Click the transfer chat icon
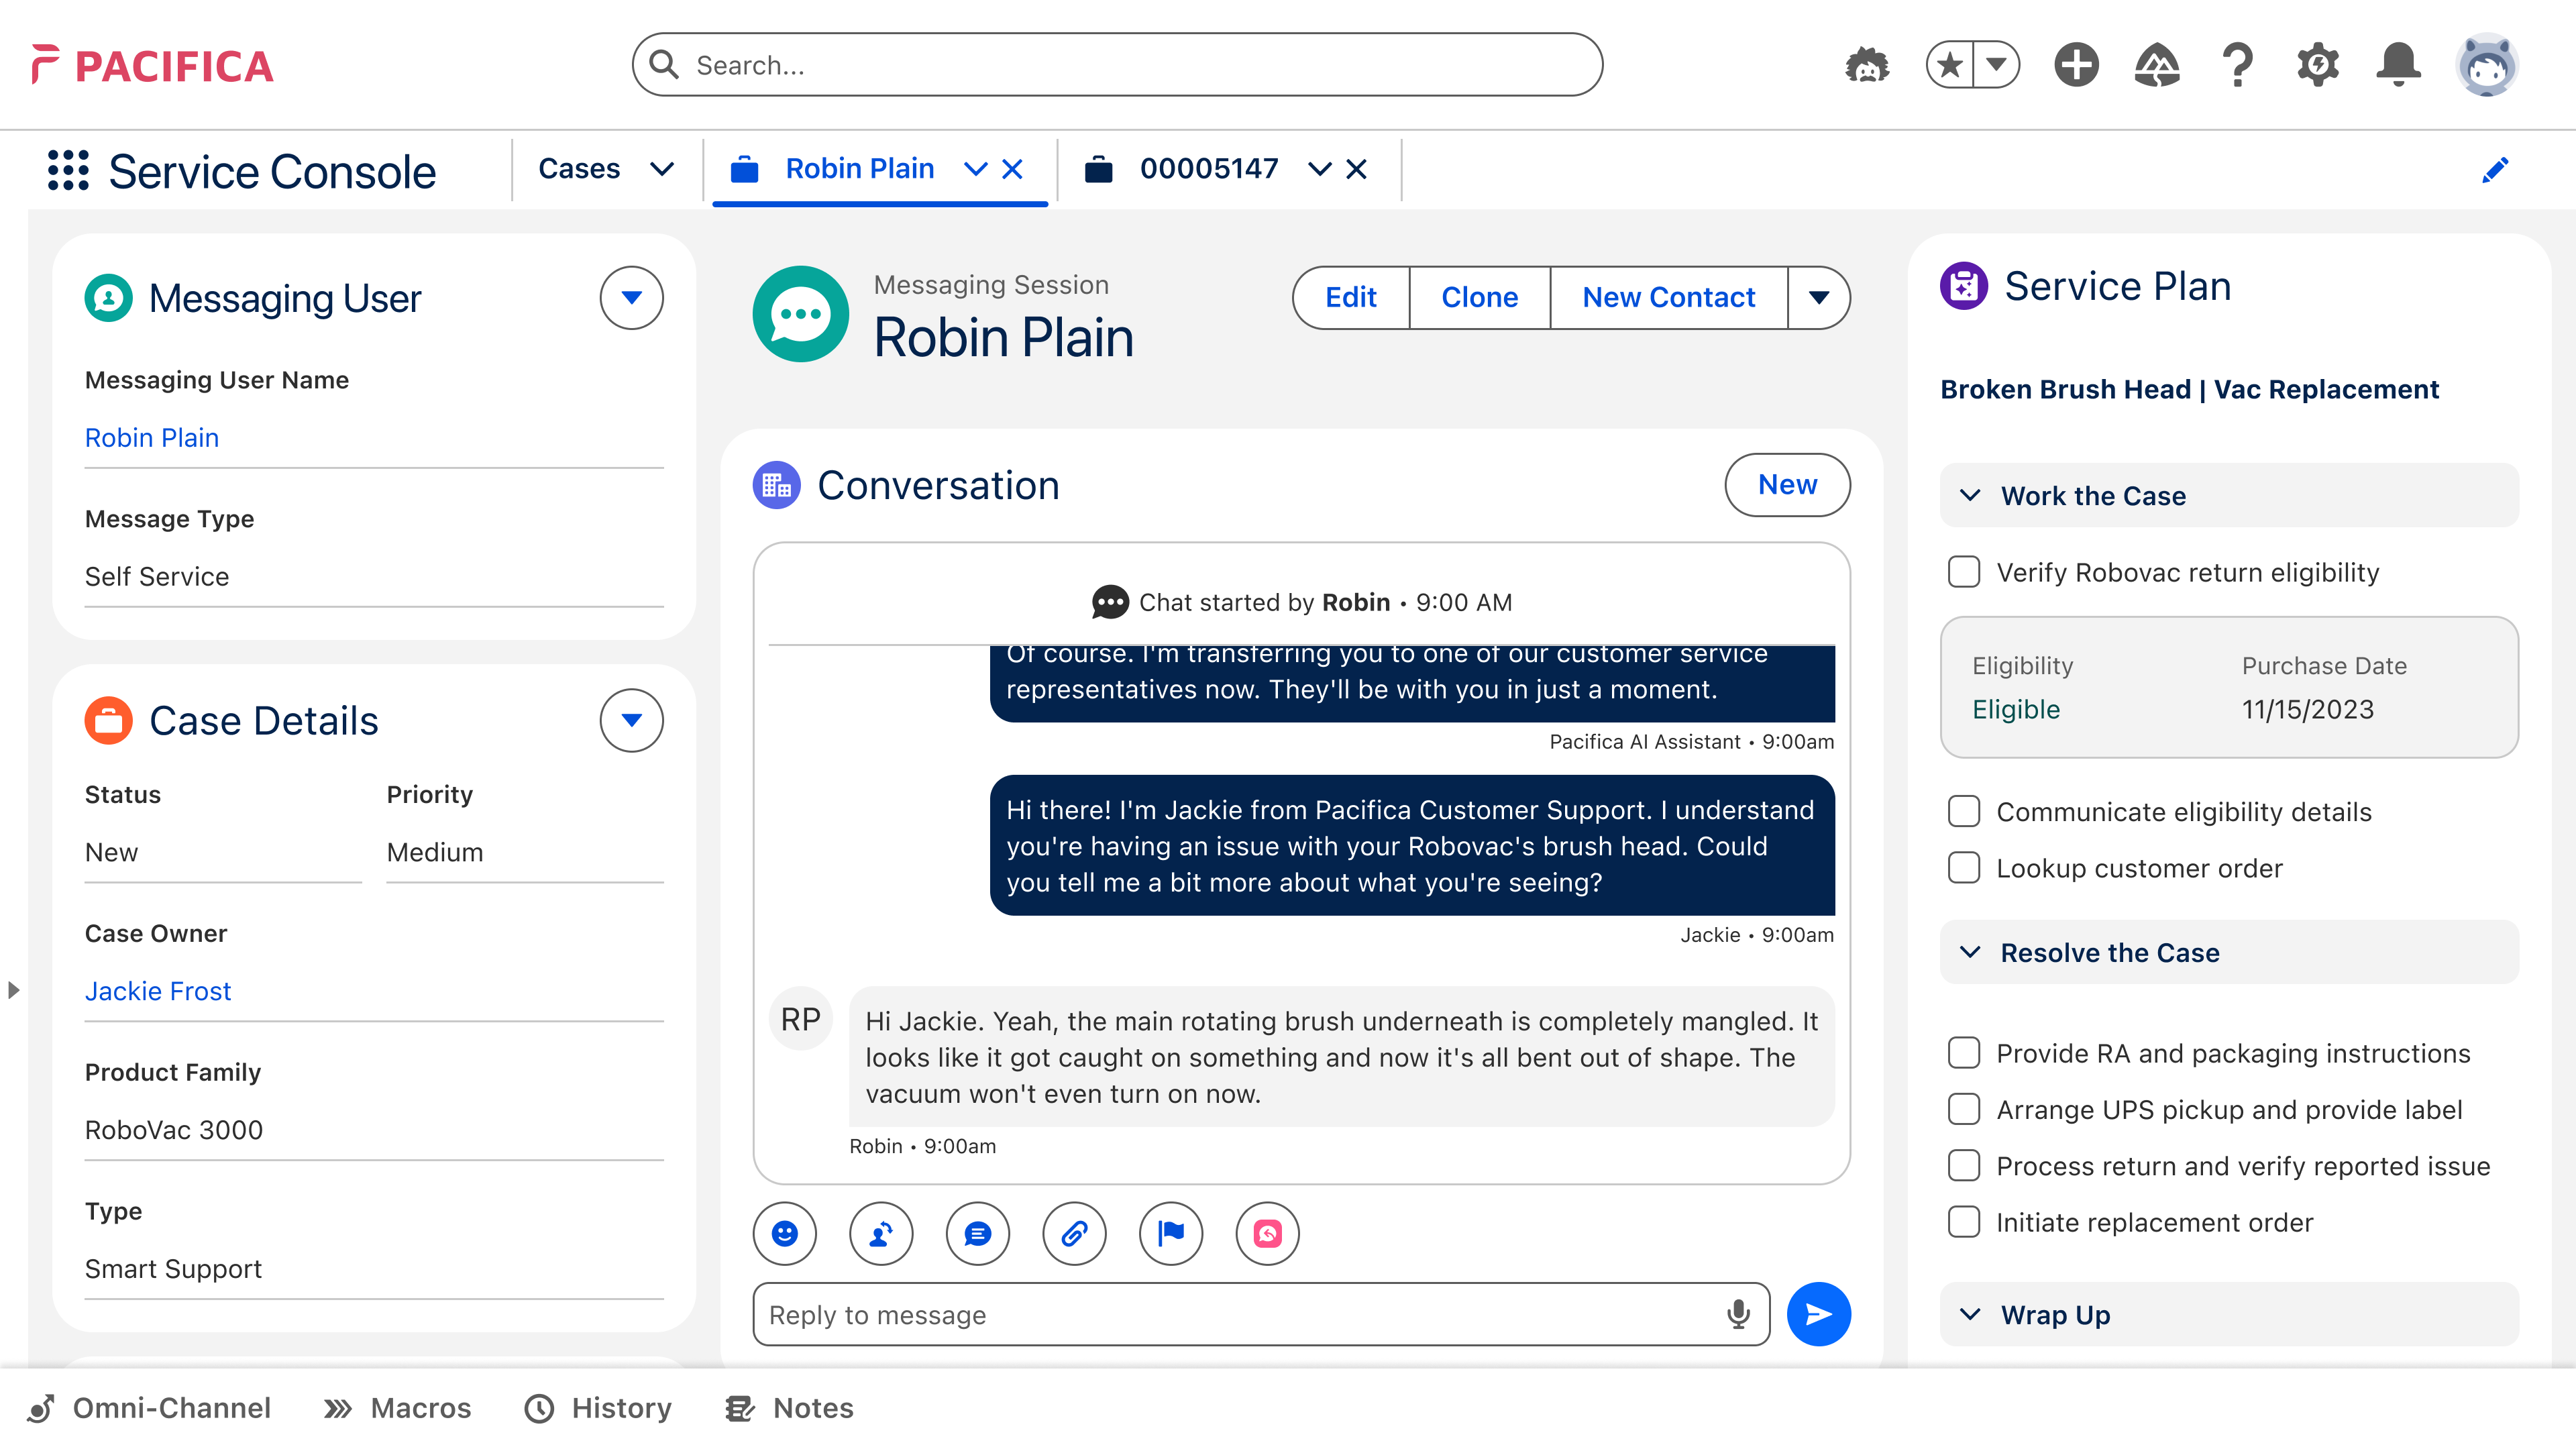The image size is (2576, 1449). click(880, 1234)
